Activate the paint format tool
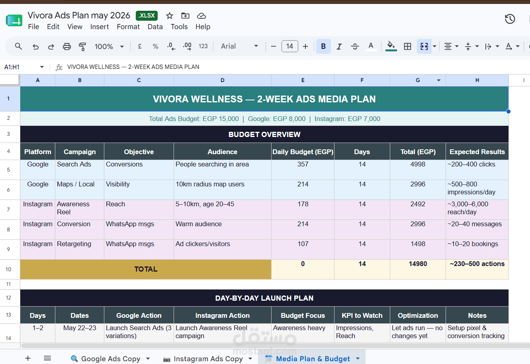530x364 pixels. [82, 47]
